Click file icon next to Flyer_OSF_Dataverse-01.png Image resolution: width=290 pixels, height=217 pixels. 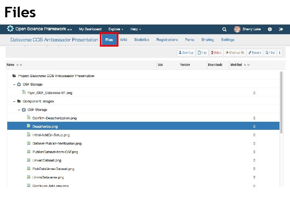[24, 92]
